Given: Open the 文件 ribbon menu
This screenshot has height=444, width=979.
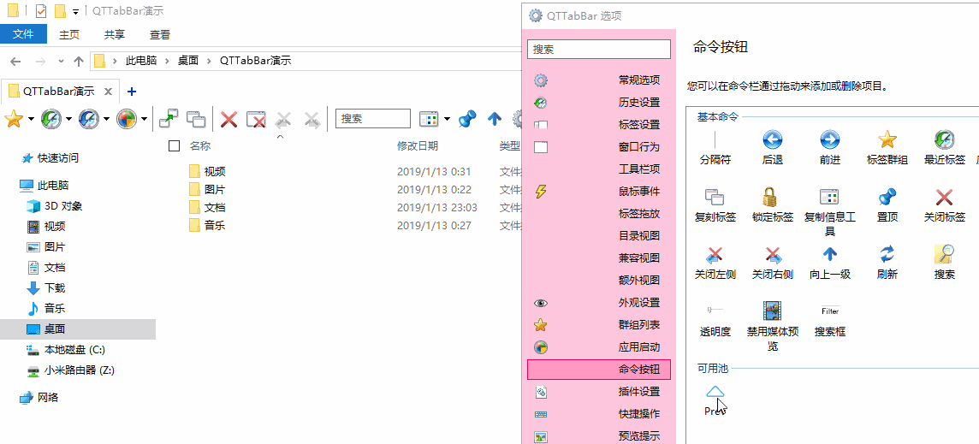Looking at the screenshot, I should (23, 34).
